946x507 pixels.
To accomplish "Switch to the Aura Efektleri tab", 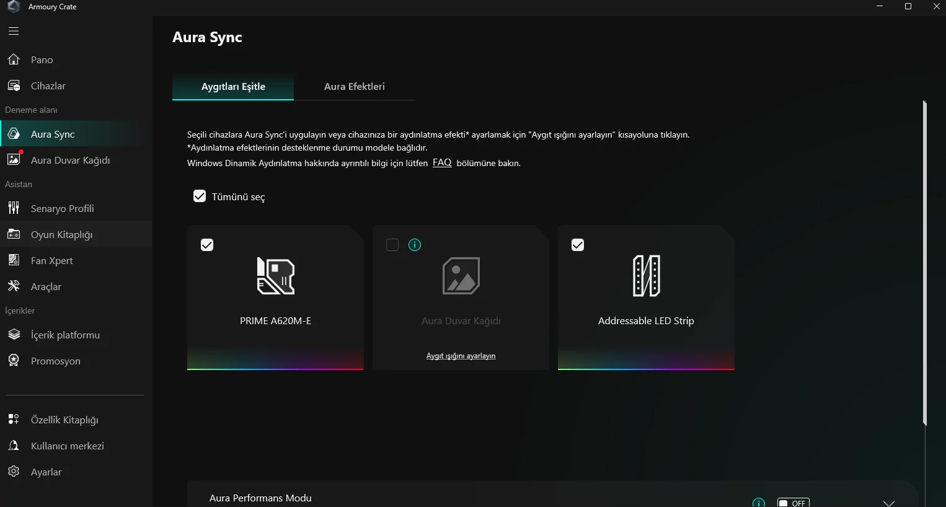I will pyautogui.click(x=355, y=87).
